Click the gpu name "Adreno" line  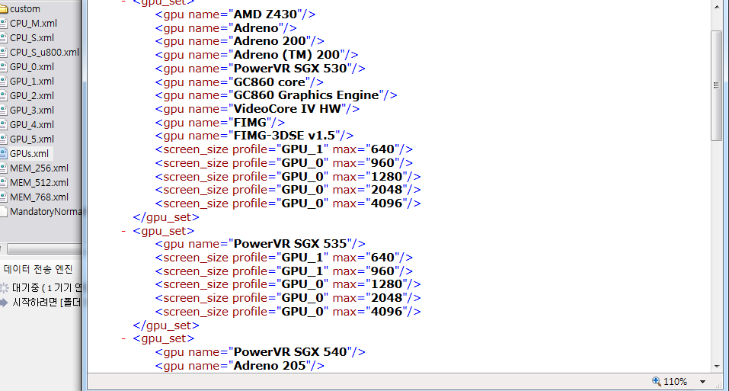pos(226,28)
